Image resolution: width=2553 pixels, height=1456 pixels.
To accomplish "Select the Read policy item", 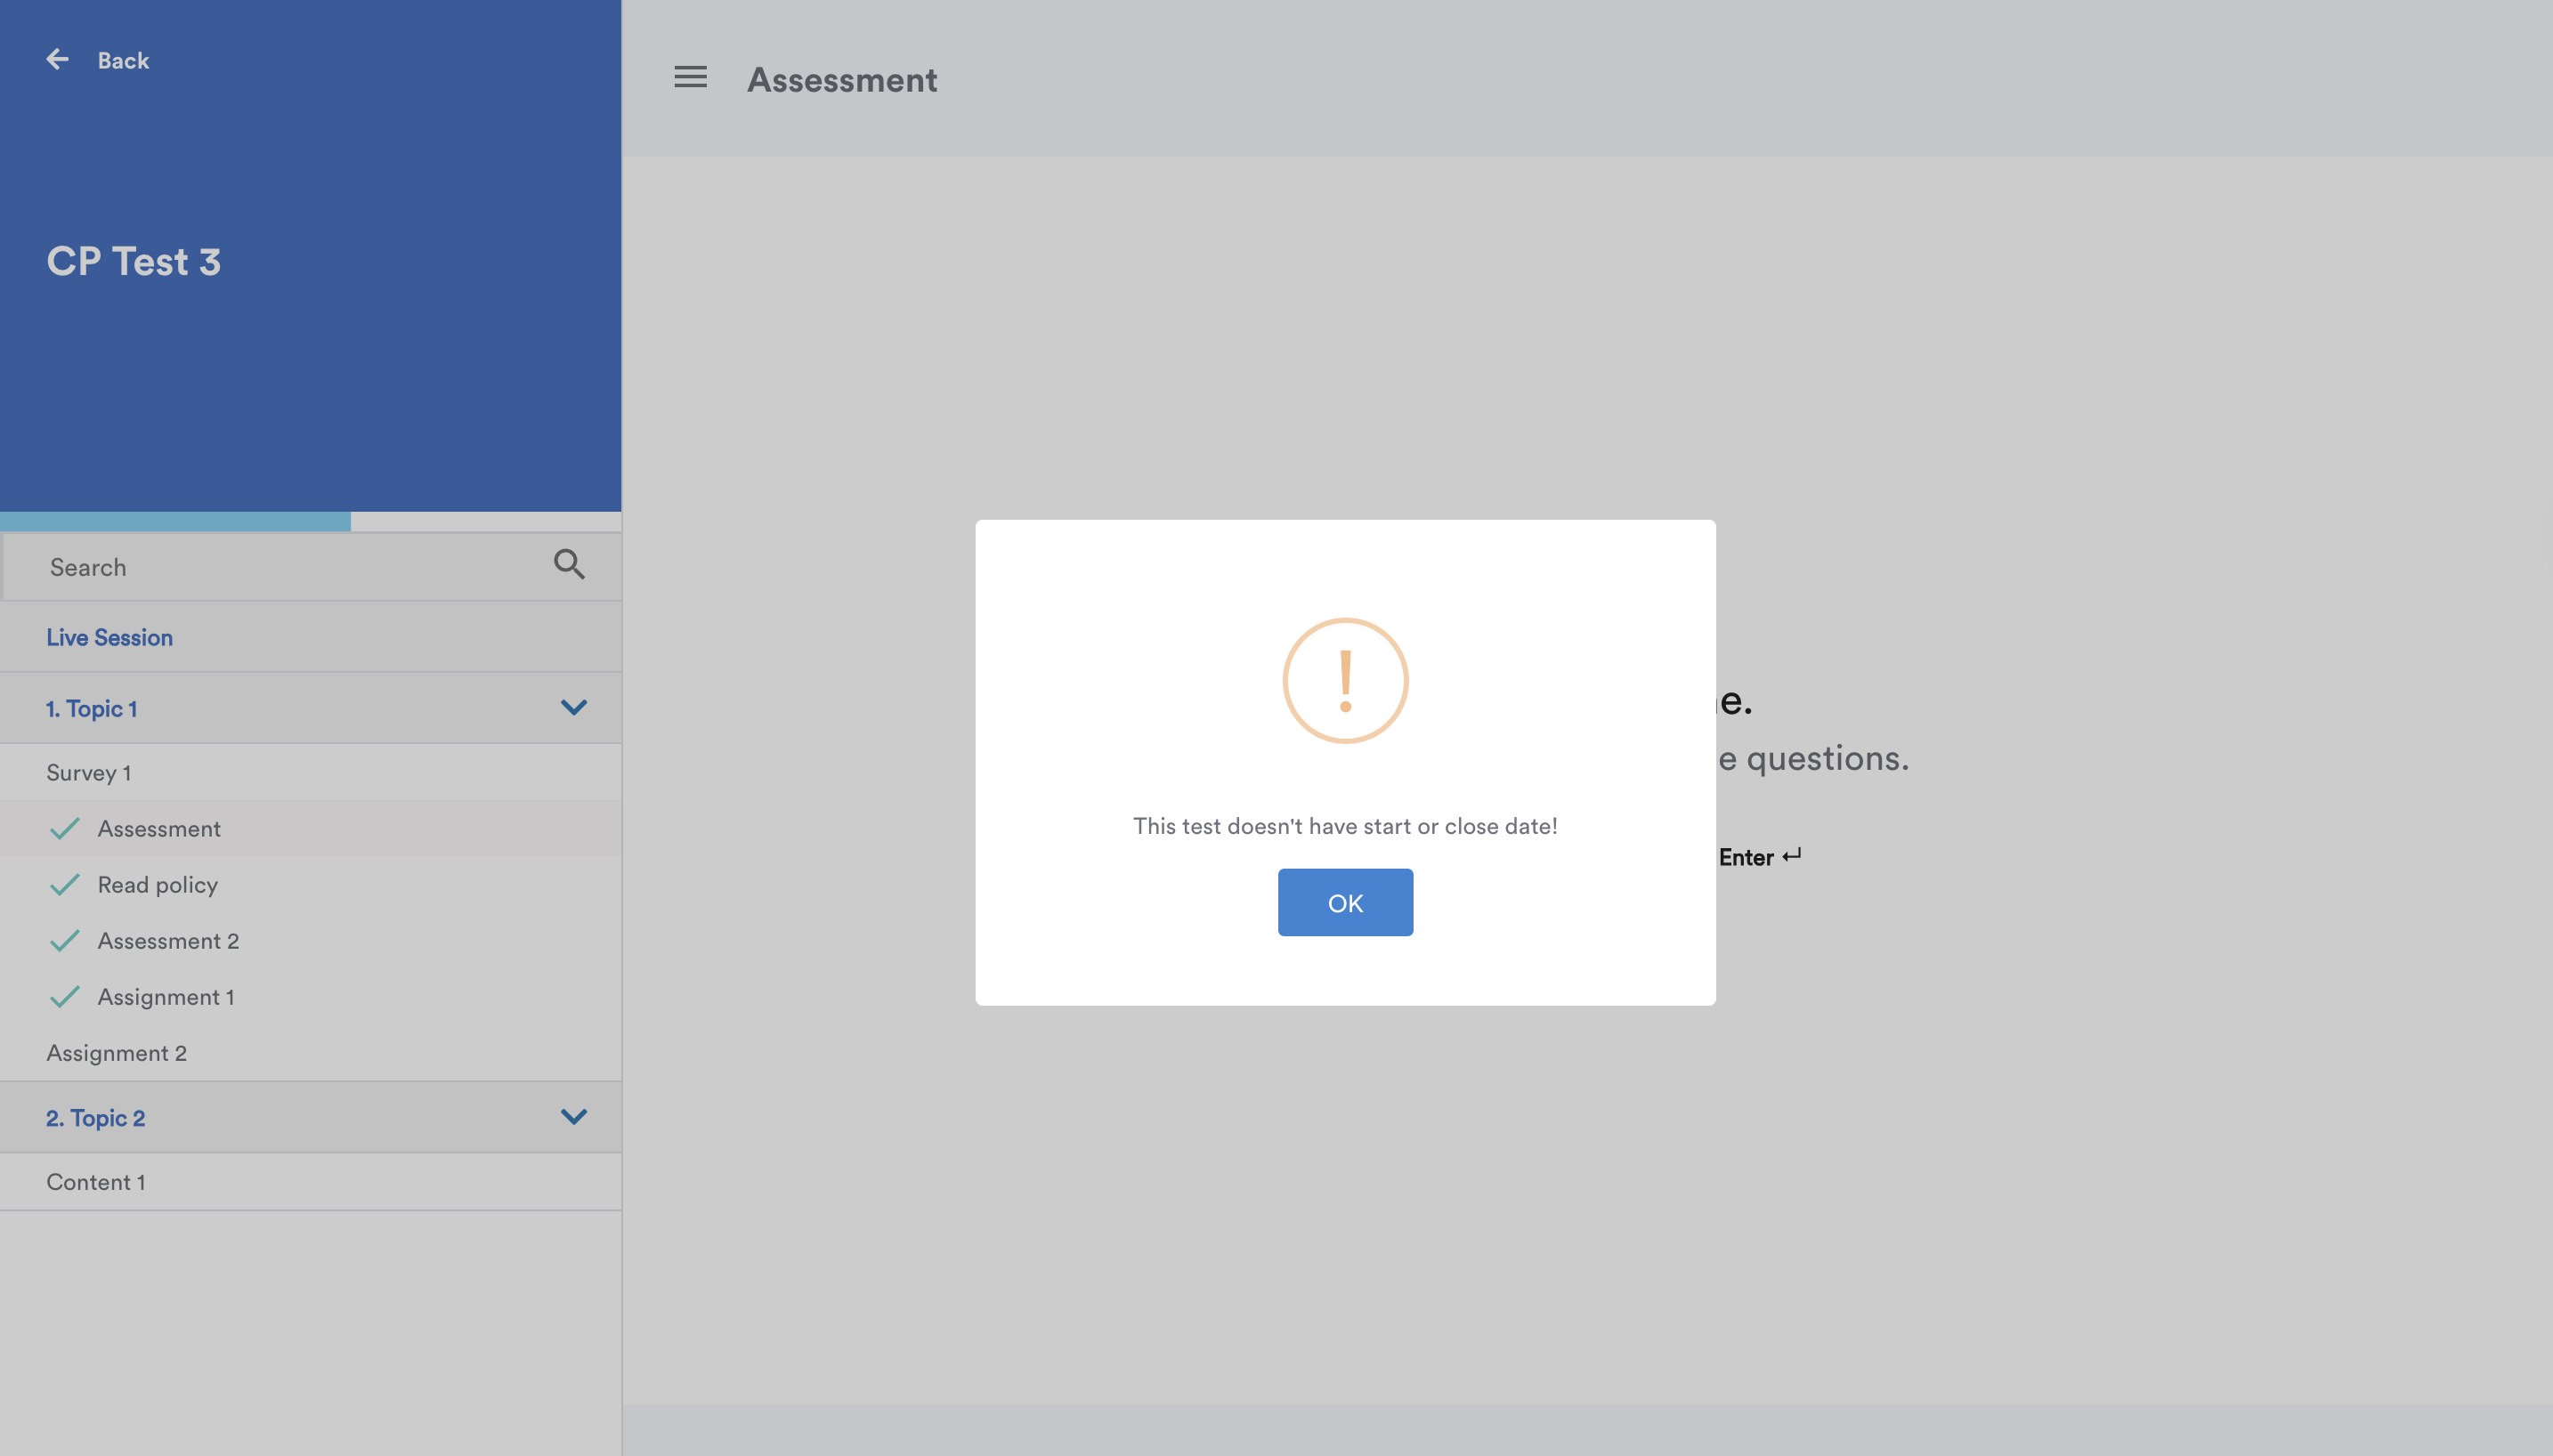I will (158, 885).
